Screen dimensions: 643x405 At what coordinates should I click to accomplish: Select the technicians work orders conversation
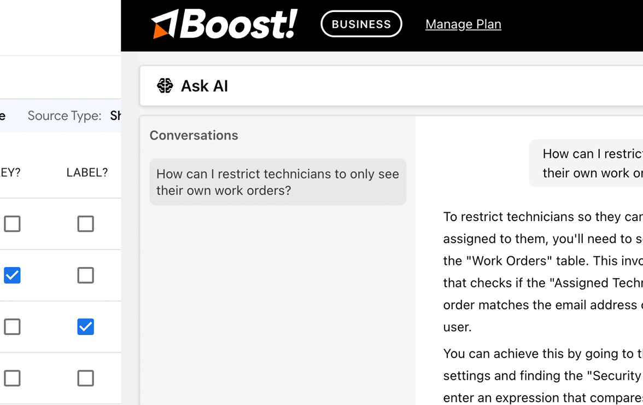coord(277,182)
